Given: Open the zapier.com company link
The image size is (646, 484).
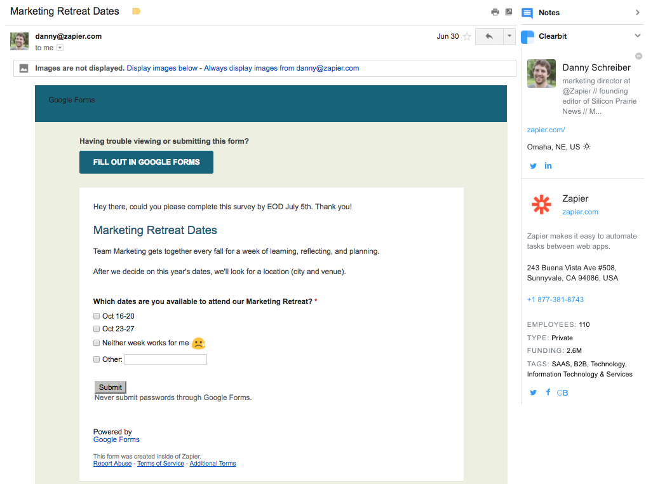Looking at the screenshot, I should (580, 212).
